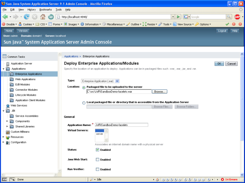The width and height of the screenshot is (245, 183).
Task: Collapse the JBI tree node
Action: pos(3,111)
